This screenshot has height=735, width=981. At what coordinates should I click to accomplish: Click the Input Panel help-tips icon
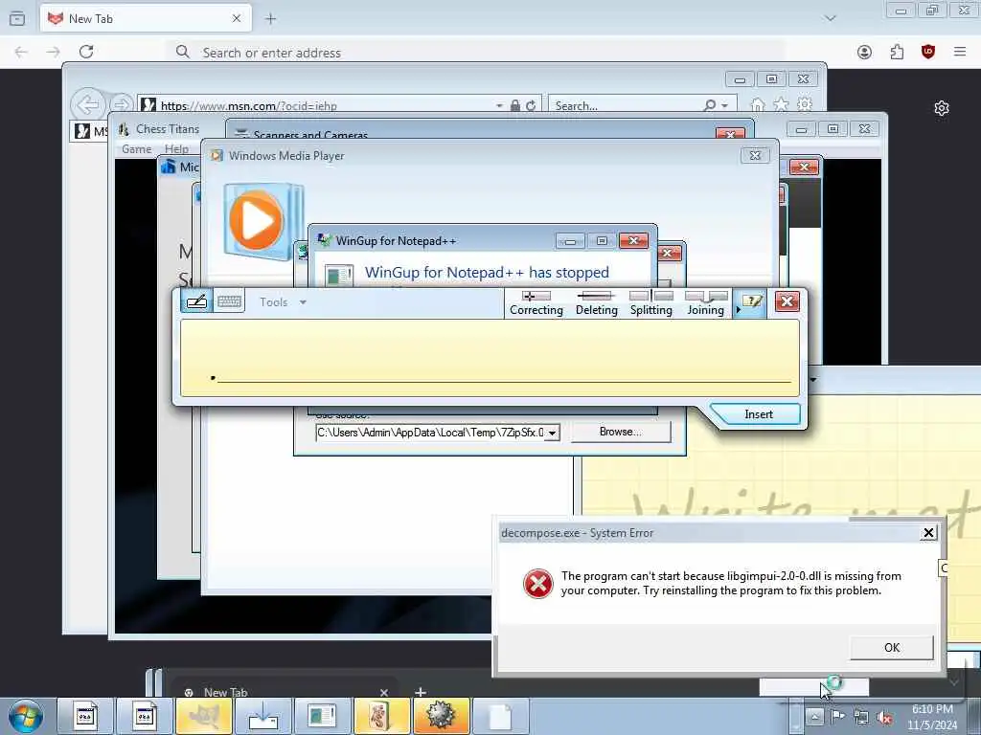(751, 302)
